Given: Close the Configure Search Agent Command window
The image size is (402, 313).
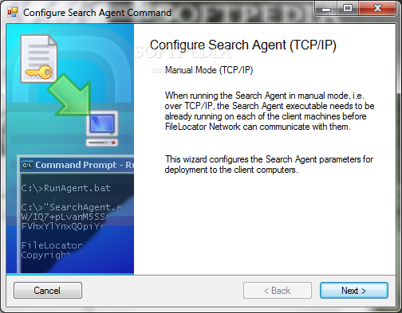Looking at the screenshot, I should coord(377,9).
